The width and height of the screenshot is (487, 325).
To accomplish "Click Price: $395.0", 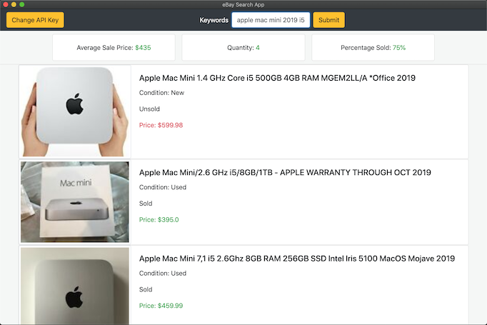I will [159, 220].
